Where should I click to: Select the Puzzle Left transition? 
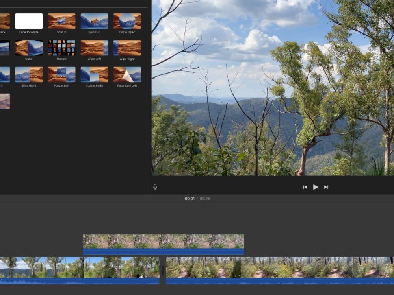(x=61, y=74)
